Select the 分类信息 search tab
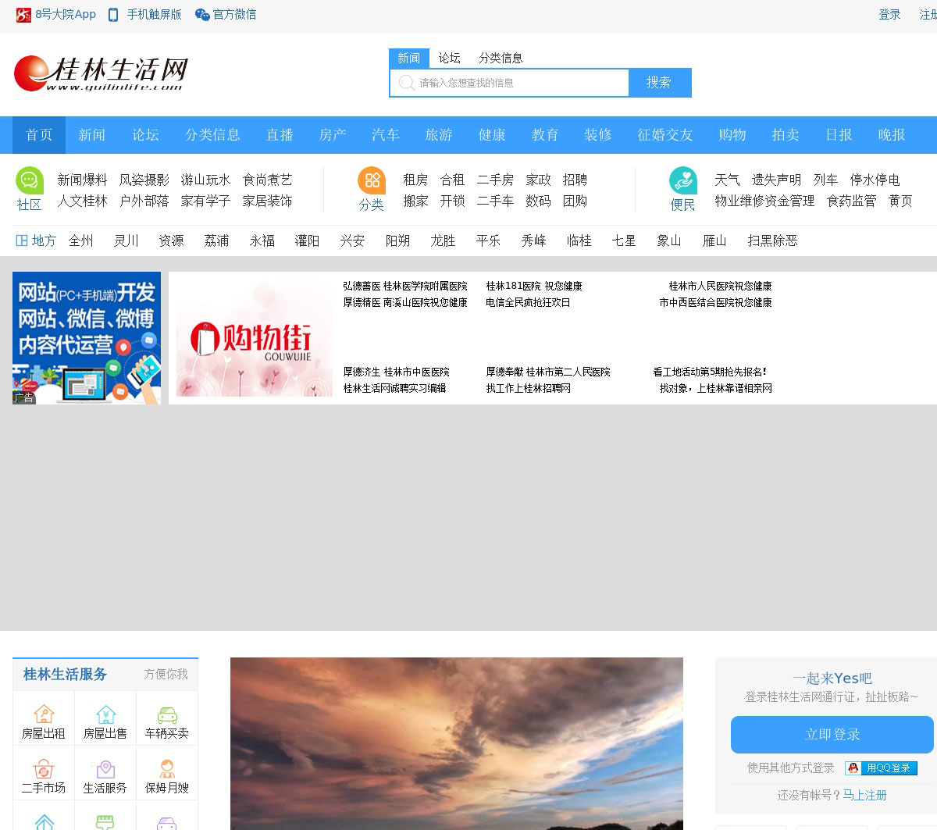Image resolution: width=937 pixels, height=830 pixels. [501, 58]
